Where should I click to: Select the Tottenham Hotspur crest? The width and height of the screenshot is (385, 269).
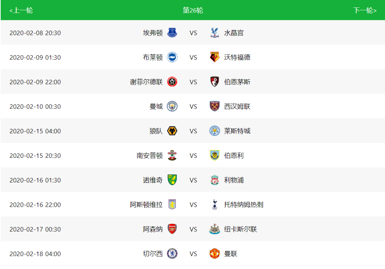point(215,205)
